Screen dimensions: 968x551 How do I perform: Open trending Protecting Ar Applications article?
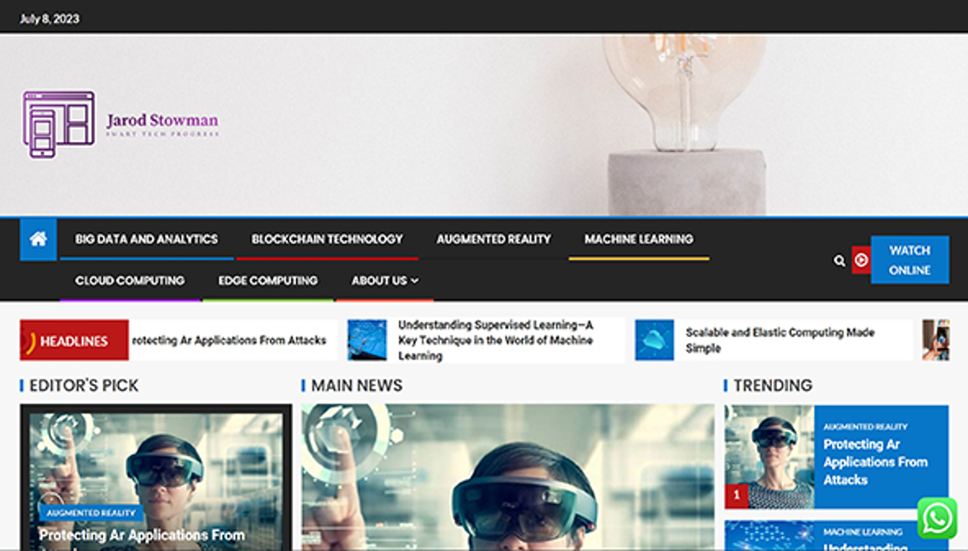875,462
